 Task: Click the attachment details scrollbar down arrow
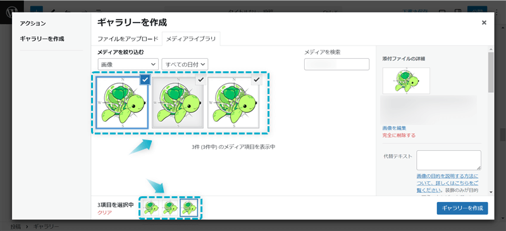pyautogui.click(x=491, y=192)
